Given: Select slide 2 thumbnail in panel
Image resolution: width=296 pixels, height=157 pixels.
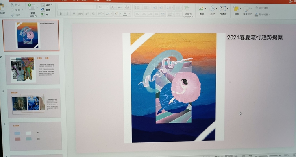Looking at the screenshot, I should [x=33, y=70].
